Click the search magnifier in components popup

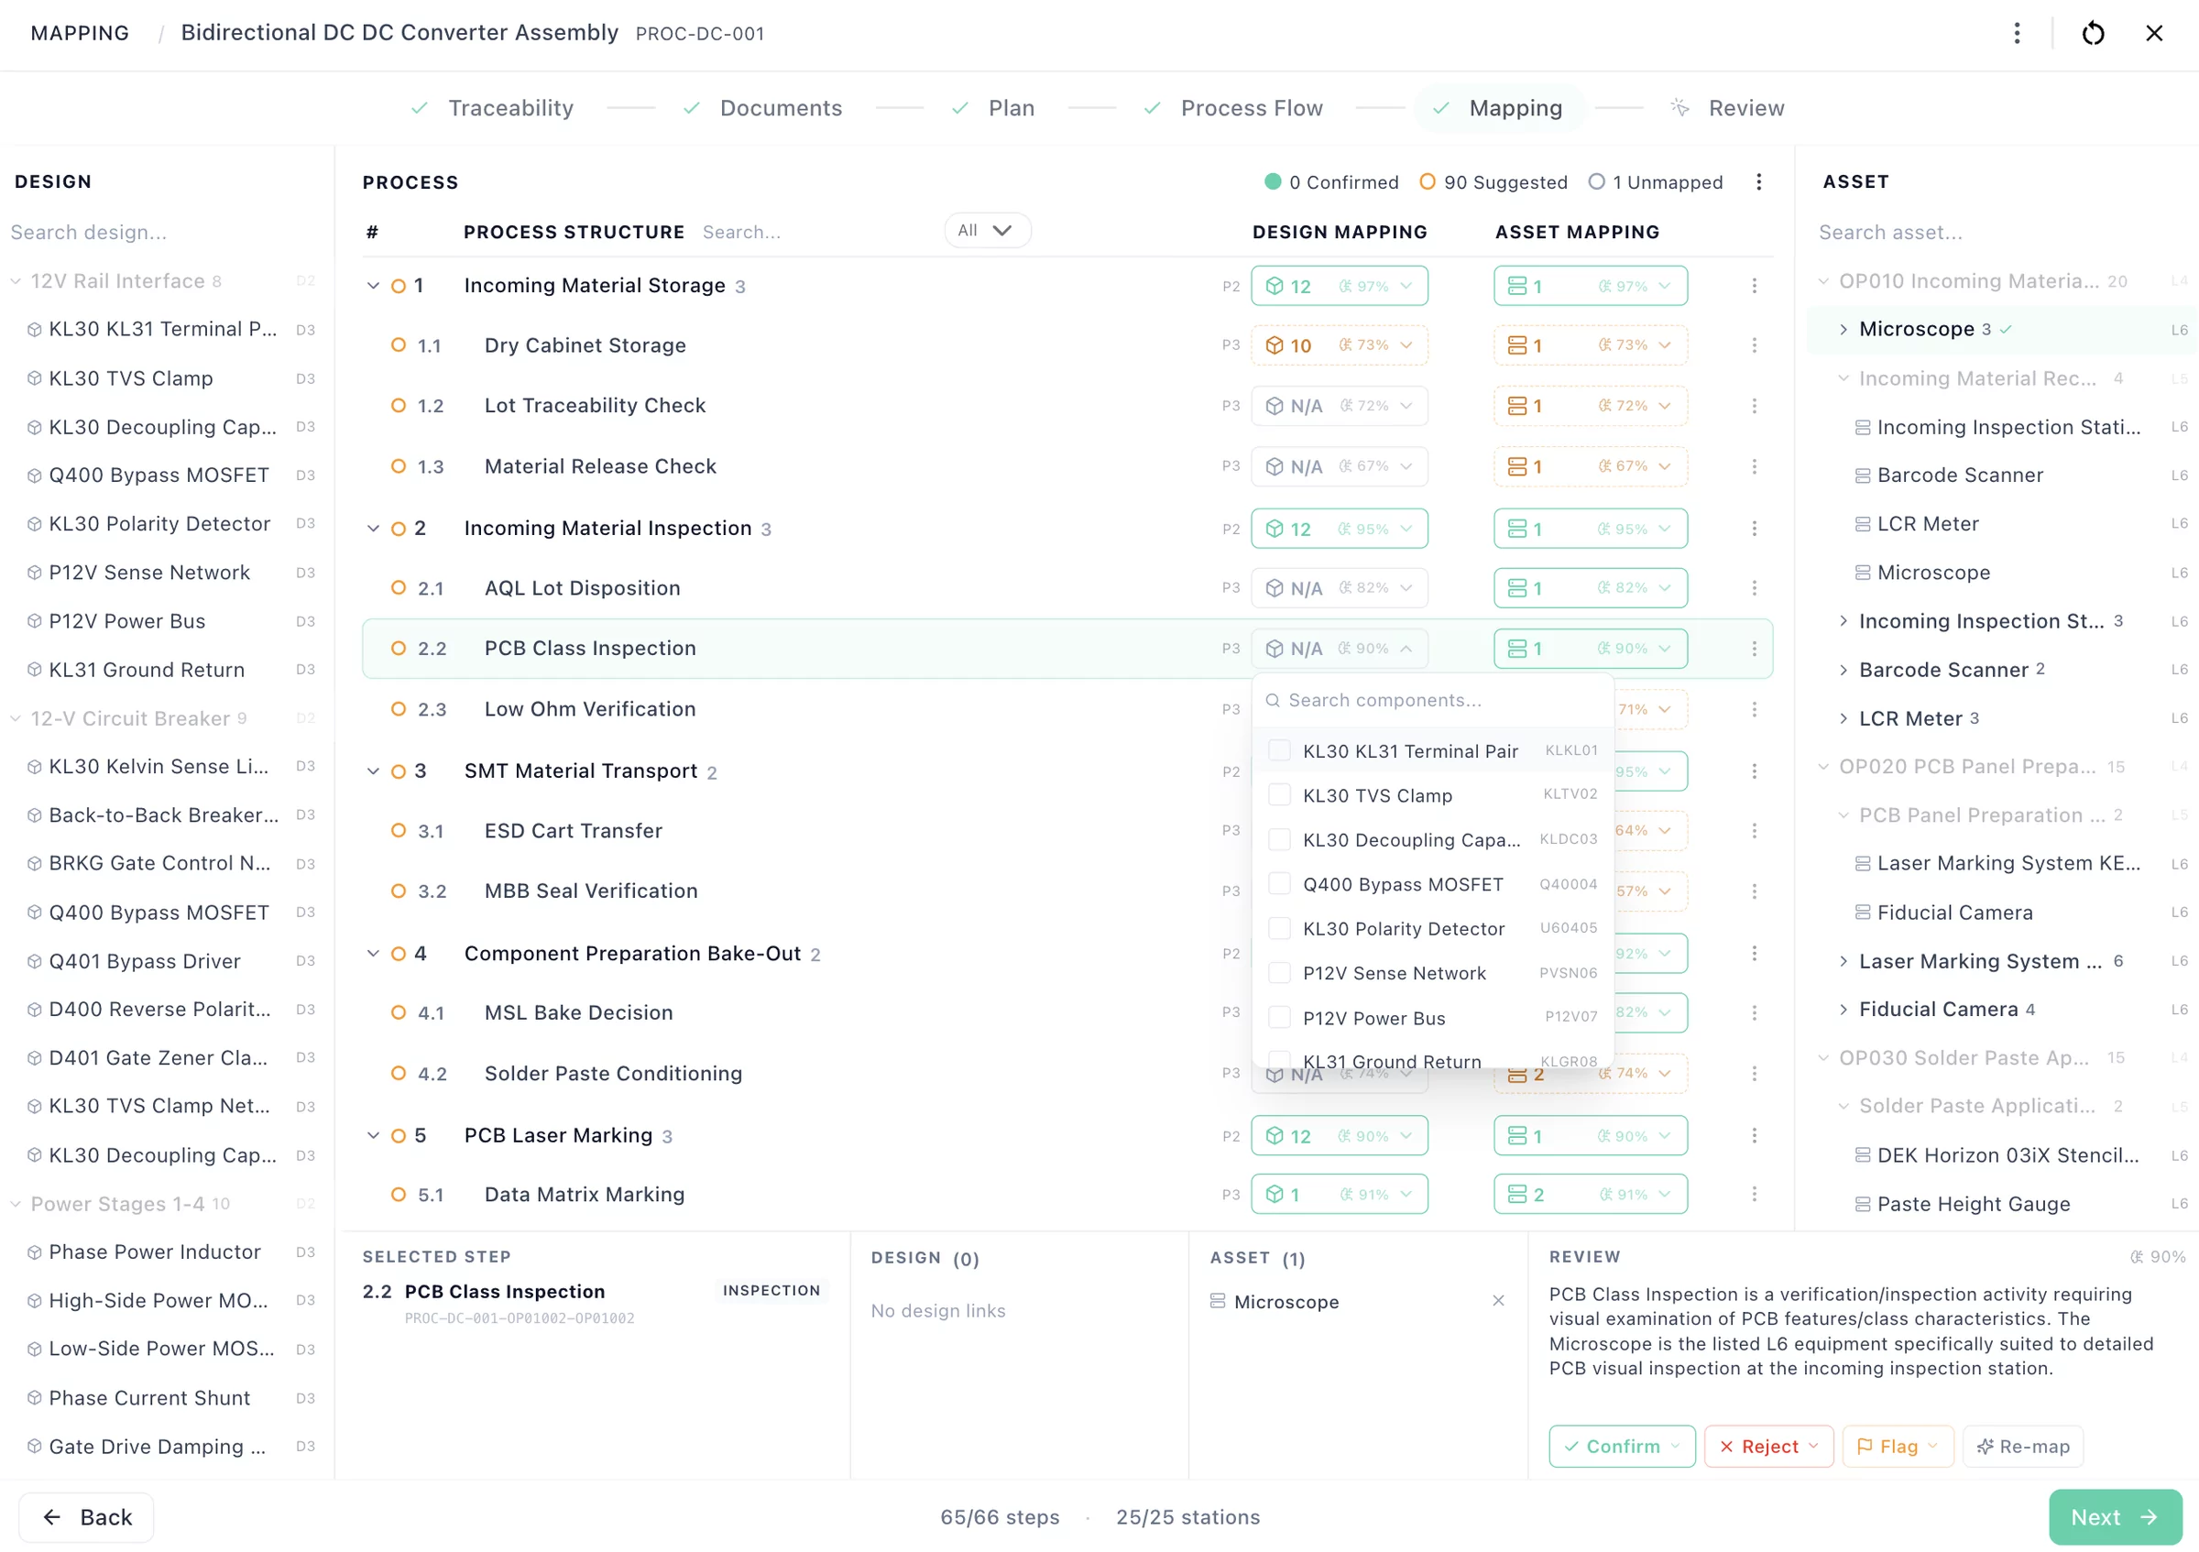point(1273,701)
